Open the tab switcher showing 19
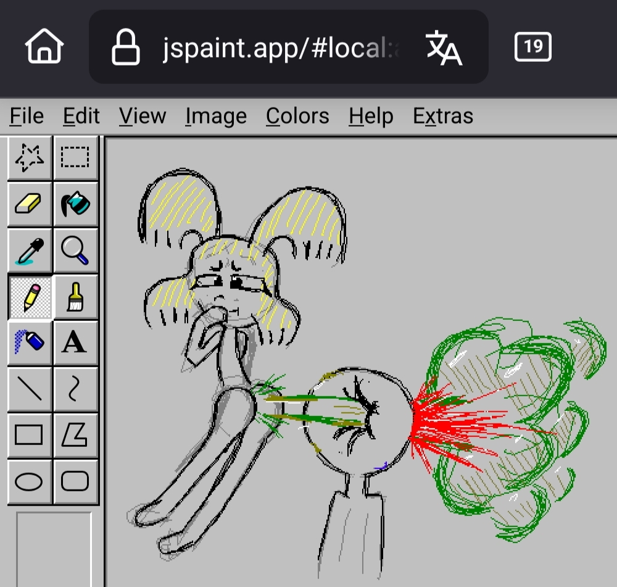The height and width of the screenshot is (587, 617). coord(533,46)
